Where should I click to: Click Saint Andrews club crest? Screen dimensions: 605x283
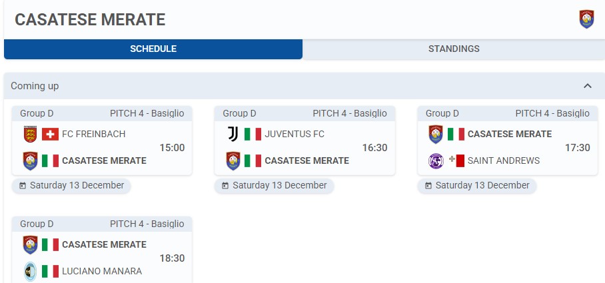coord(436,160)
